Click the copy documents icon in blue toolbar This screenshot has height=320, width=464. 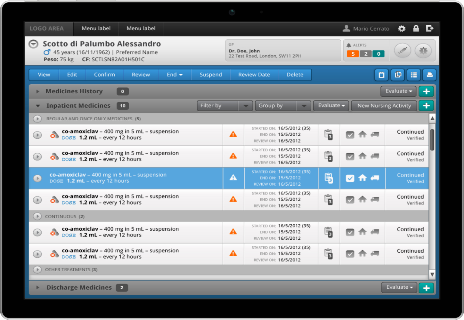click(398, 75)
